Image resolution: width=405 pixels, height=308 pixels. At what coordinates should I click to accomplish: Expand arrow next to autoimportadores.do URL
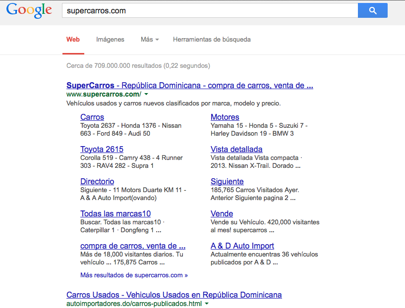tap(207, 304)
